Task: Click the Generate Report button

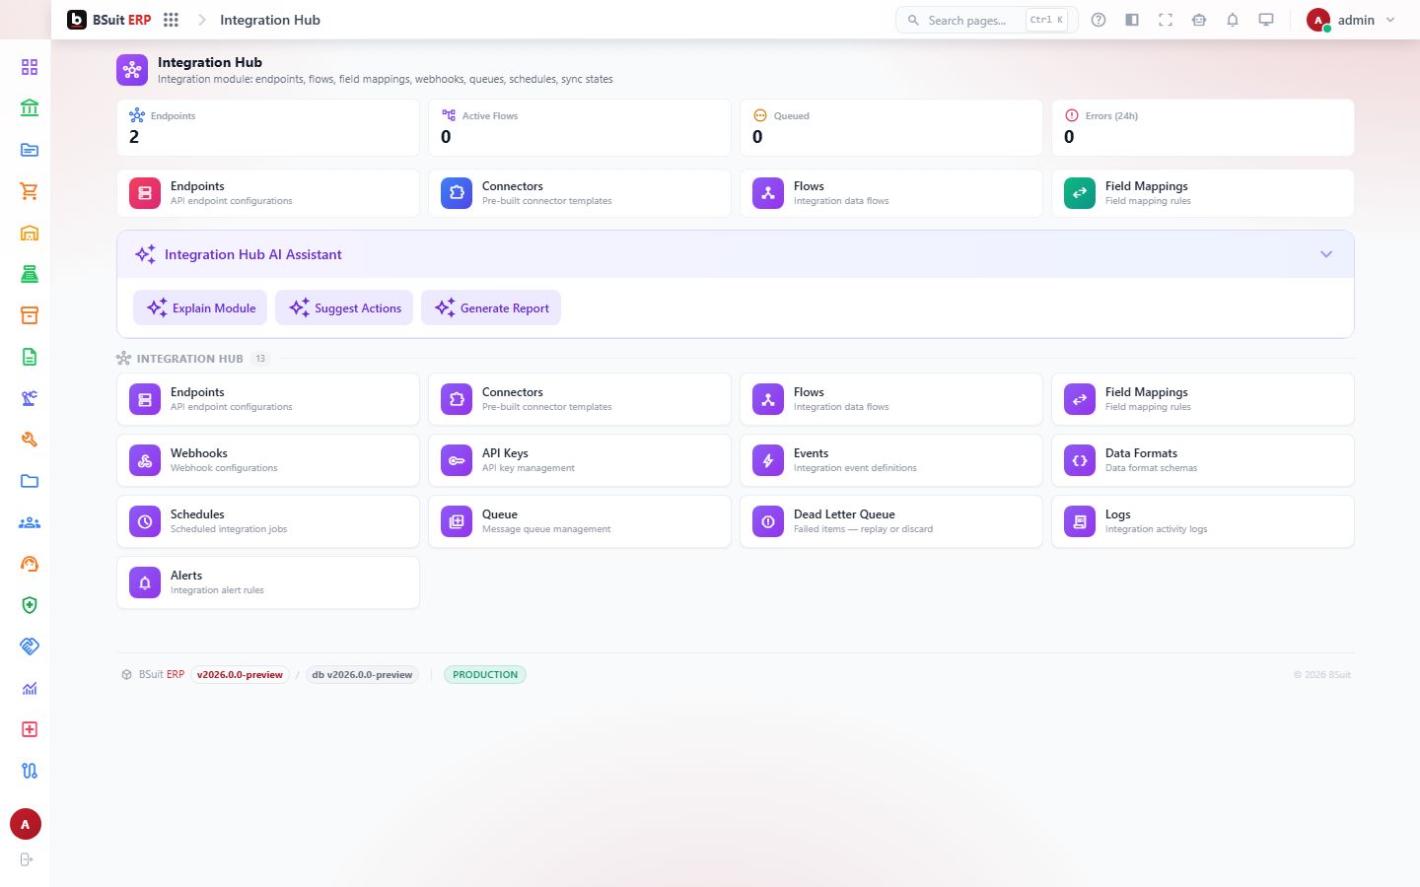Action: pyautogui.click(x=491, y=307)
